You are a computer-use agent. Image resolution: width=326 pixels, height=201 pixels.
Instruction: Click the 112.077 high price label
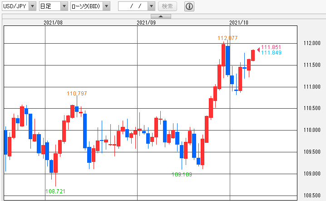pos(227,38)
